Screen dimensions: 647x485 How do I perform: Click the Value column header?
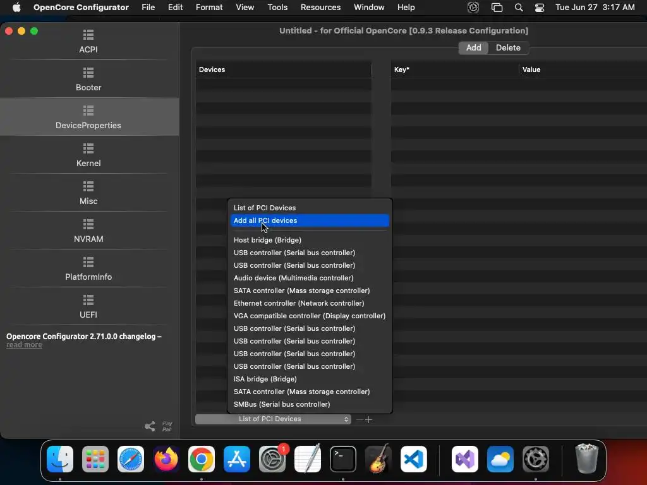(583, 69)
